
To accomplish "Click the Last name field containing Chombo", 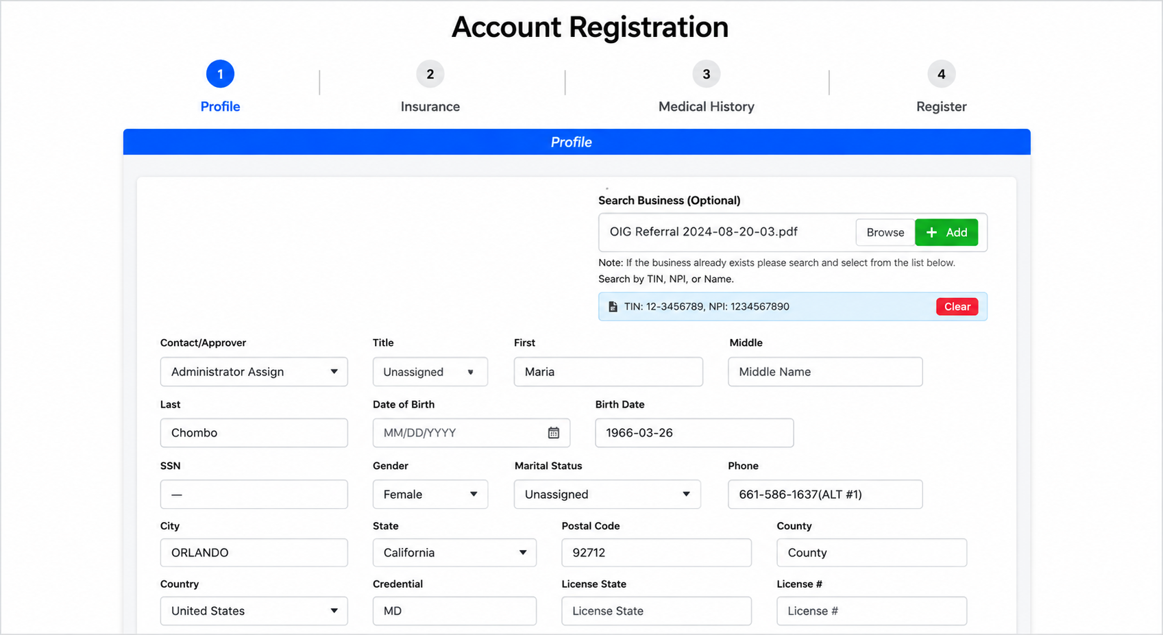I will 254,433.
